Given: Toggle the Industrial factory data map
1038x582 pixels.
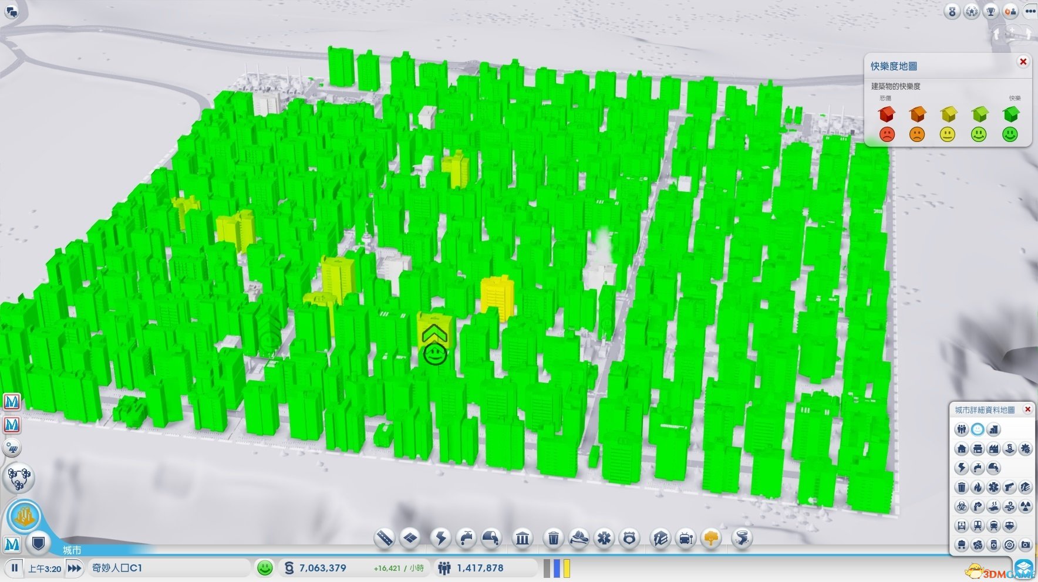Looking at the screenshot, I should [993, 449].
